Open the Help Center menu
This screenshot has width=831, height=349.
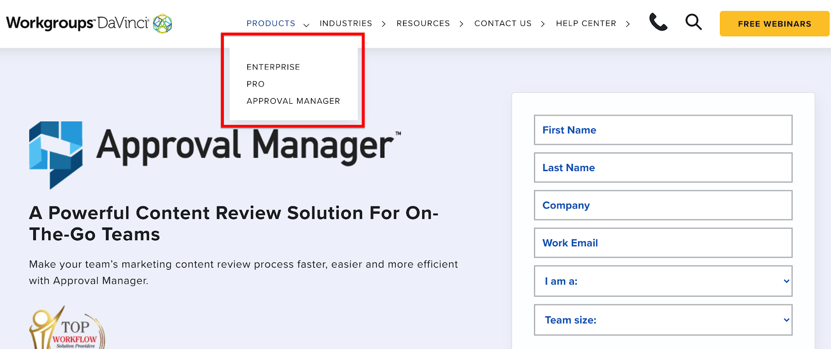[586, 23]
